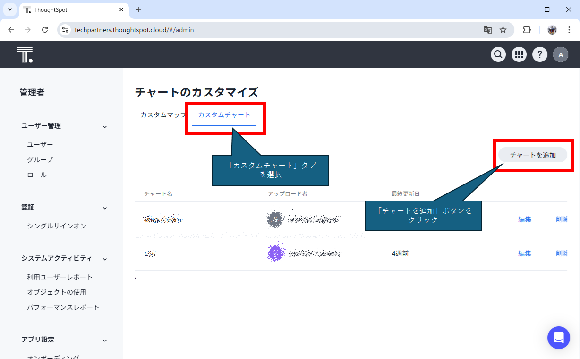Open ロール in sidebar
This screenshot has height=359, width=580.
click(37, 175)
